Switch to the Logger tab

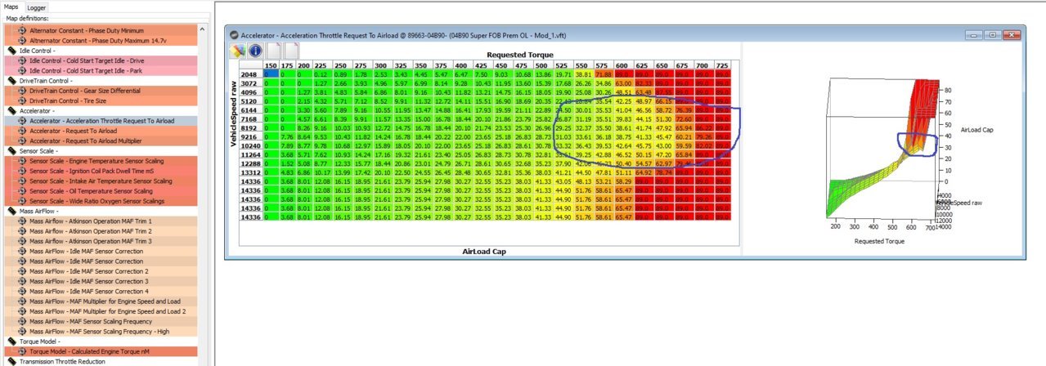37,7
